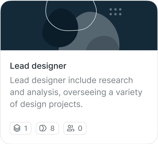The image size is (158, 144).
Task: Open the "Lead designer" title
Action: (38, 66)
